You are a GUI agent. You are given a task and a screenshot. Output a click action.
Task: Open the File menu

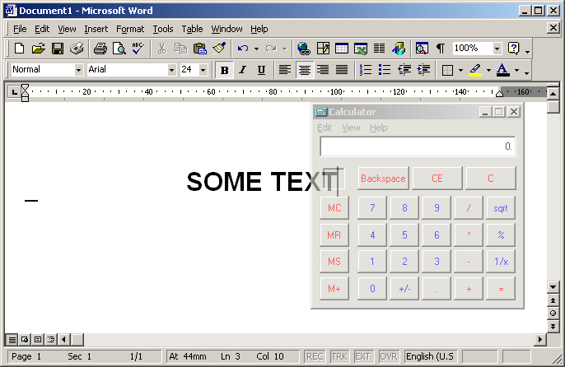tap(20, 29)
